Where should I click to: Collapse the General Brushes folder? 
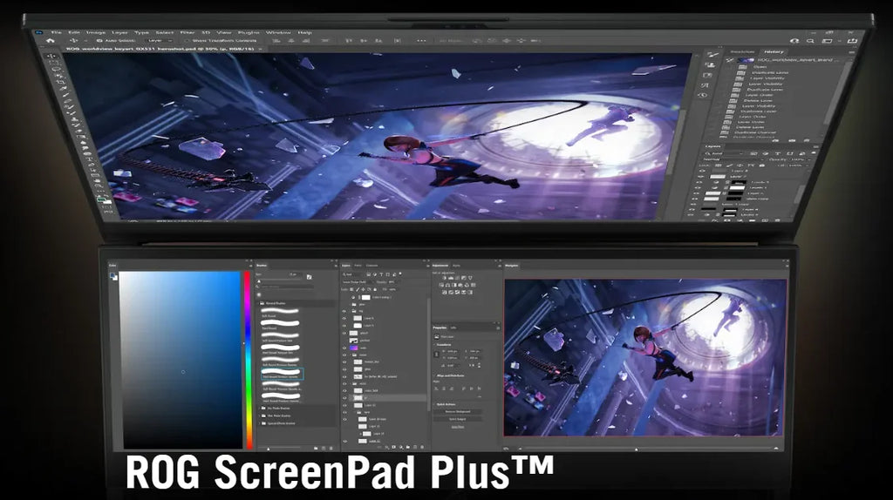point(258,303)
